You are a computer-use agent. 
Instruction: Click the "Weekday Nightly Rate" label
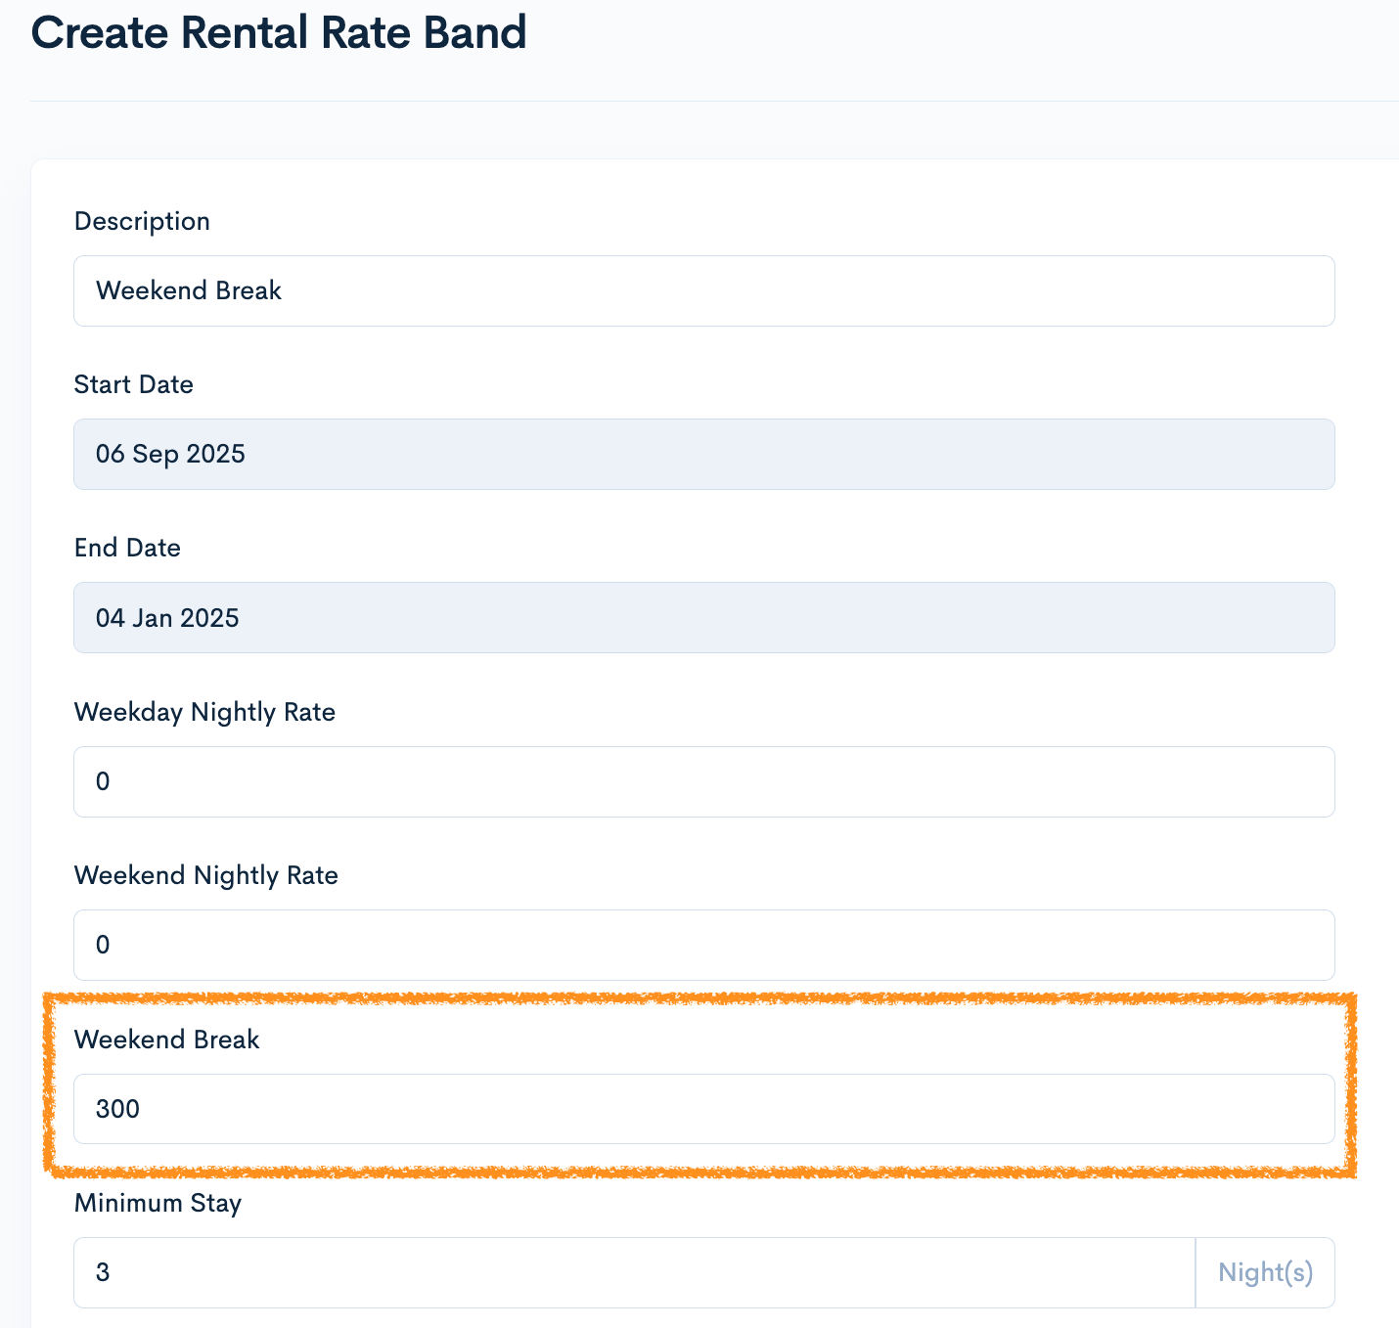pyautogui.click(x=204, y=713)
